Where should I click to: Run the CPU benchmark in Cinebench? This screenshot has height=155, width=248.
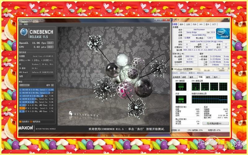pos(50,47)
